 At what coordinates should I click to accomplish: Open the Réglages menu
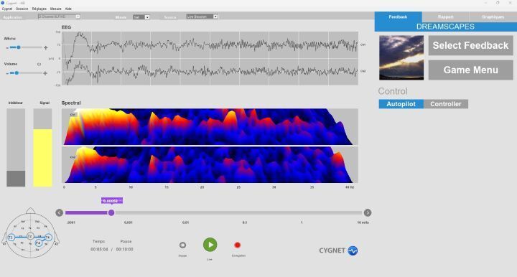tap(39, 9)
